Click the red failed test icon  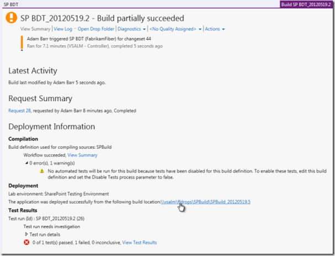(26, 242)
